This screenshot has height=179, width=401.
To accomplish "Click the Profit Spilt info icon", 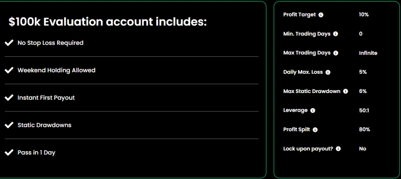I will [315, 130].
